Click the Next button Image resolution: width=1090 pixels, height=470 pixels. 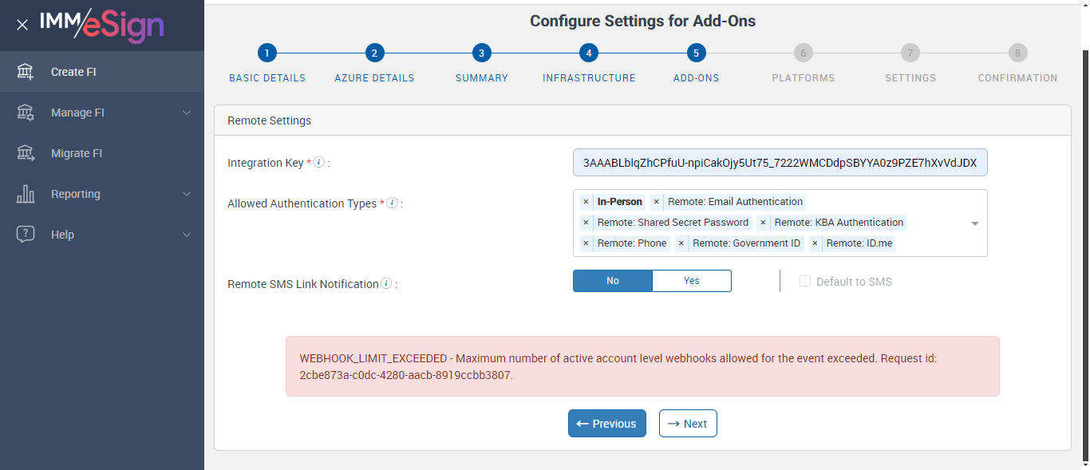coord(688,424)
